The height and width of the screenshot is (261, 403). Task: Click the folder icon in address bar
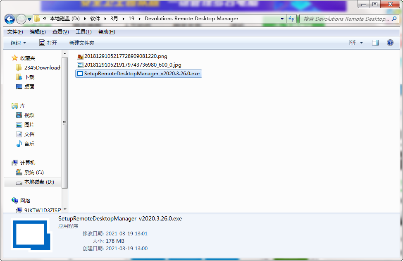pyautogui.click(x=37, y=19)
